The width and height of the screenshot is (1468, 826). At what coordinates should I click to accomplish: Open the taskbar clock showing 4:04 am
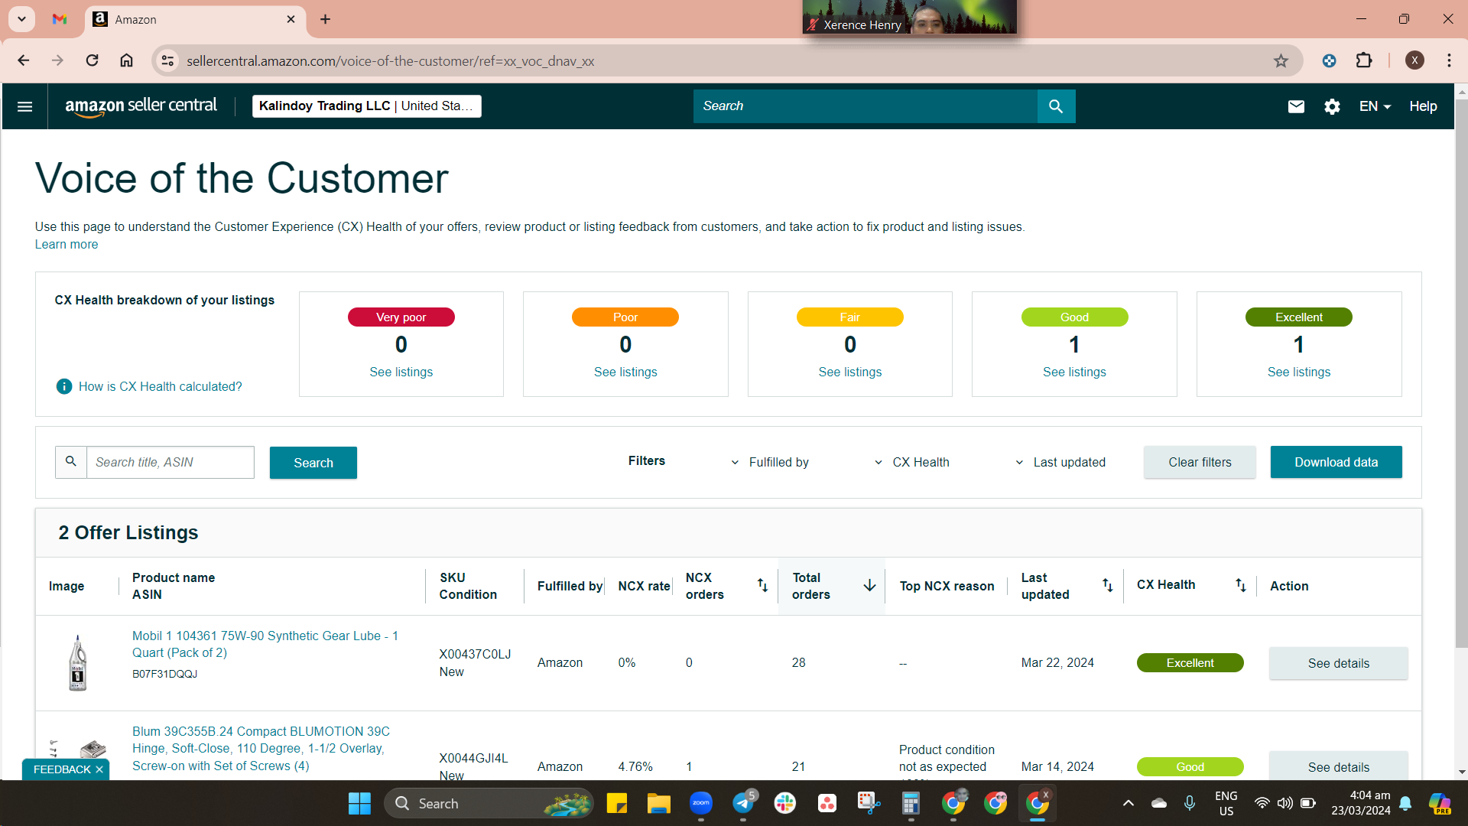[x=1361, y=803]
